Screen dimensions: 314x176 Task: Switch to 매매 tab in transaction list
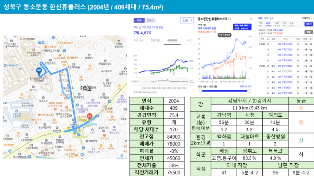[x=260, y=18]
